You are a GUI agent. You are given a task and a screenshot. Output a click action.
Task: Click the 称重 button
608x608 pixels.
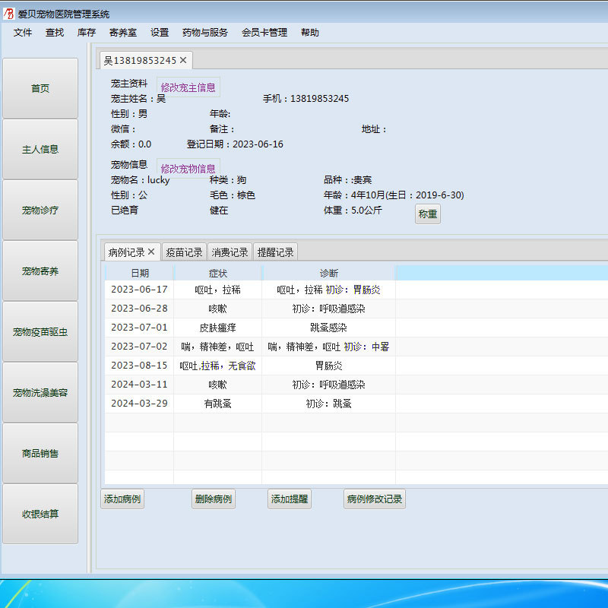(x=427, y=214)
